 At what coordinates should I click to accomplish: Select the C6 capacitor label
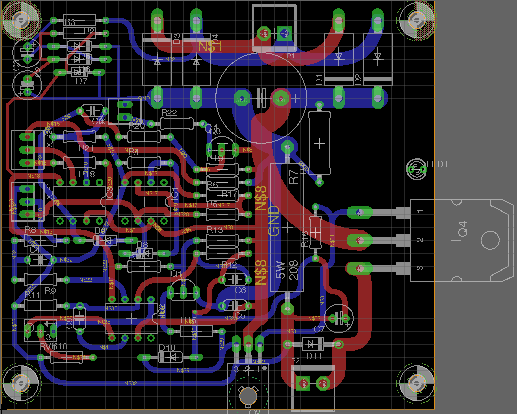[240, 290]
